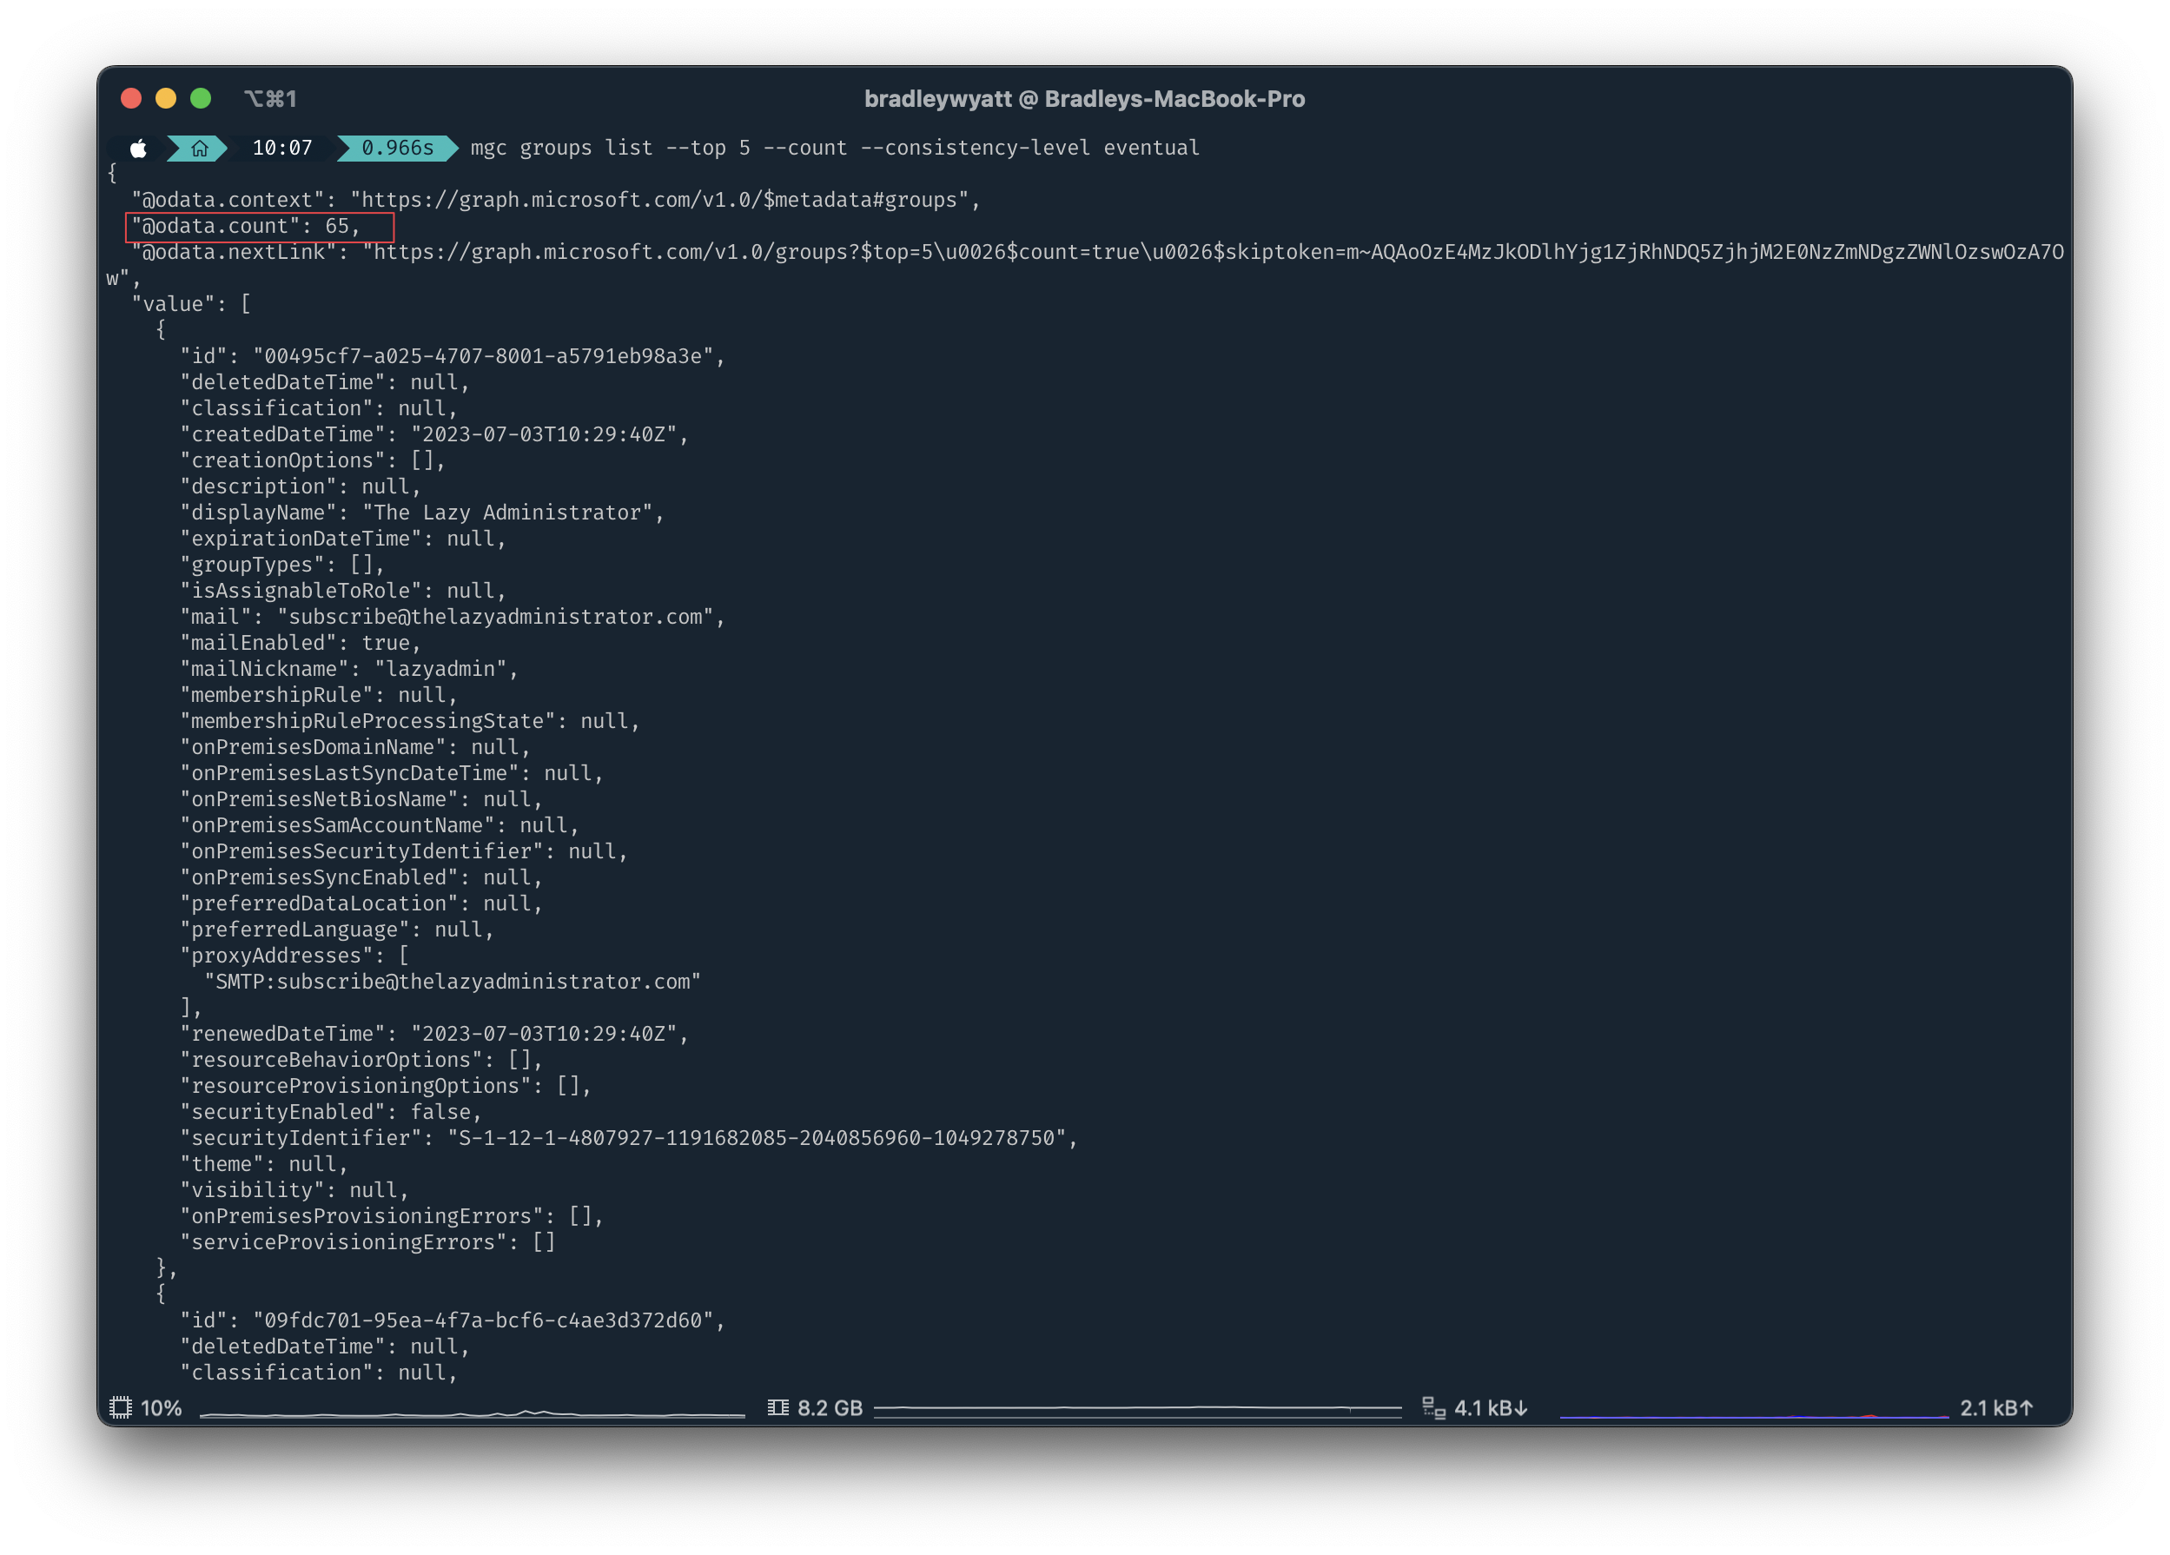Click the @odata.context metadata URL
The height and width of the screenshot is (1555, 2170).
pyautogui.click(x=659, y=200)
